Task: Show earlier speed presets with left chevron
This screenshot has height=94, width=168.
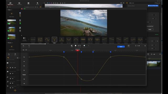Action: (29, 39)
